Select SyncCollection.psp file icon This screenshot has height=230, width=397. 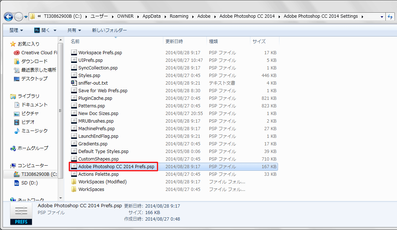(74, 68)
